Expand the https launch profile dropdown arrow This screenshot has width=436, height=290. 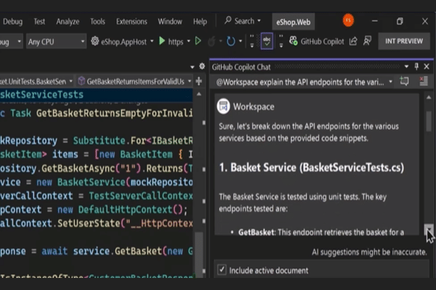point(188,42)
